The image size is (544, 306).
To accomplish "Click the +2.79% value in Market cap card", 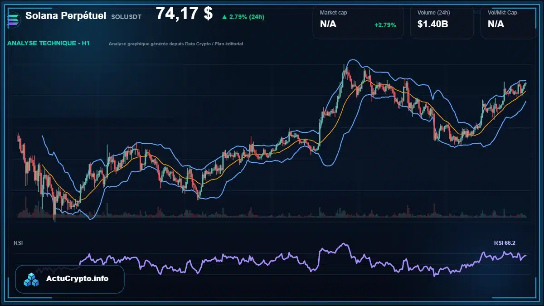I will [x=385, y=25].
